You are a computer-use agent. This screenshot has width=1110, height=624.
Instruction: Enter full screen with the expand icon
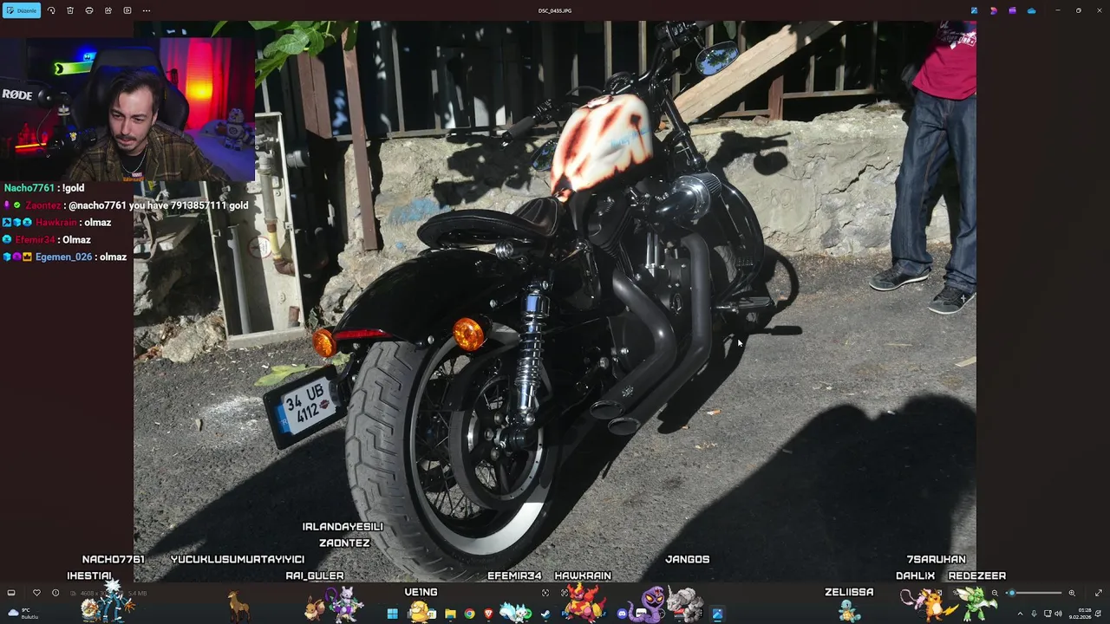tap(1099, 593)
